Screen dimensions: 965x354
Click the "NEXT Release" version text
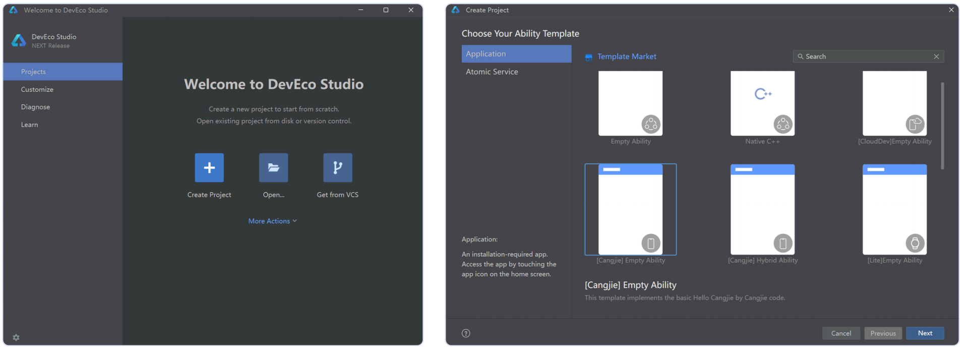coord(50,46)
